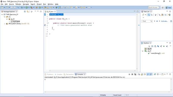The image size is (173, 97).
Task: Click Back navigation arrow in toolbar
Action: (x=84, y=8)
